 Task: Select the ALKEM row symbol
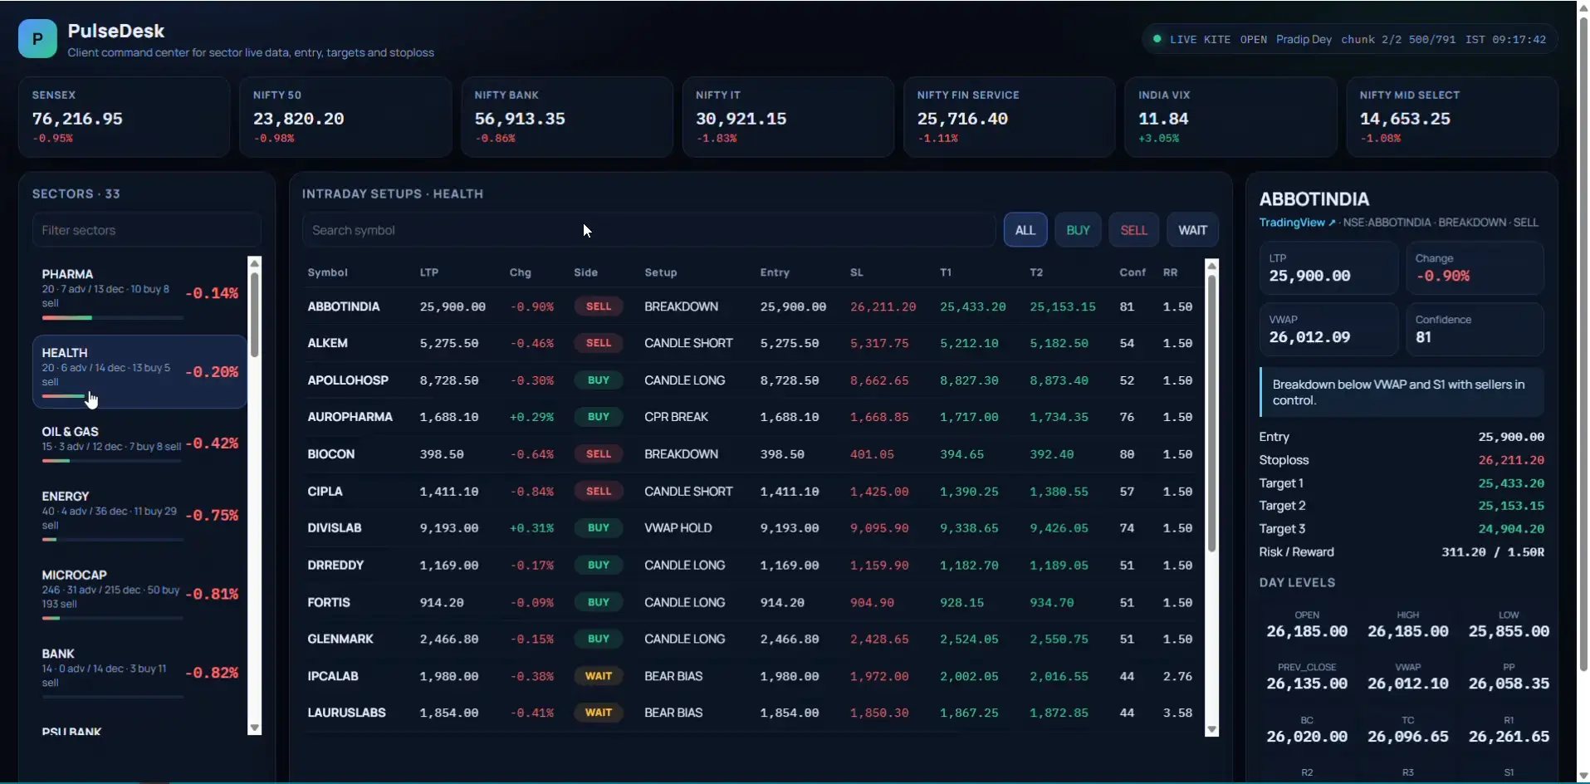click(327, 343)
